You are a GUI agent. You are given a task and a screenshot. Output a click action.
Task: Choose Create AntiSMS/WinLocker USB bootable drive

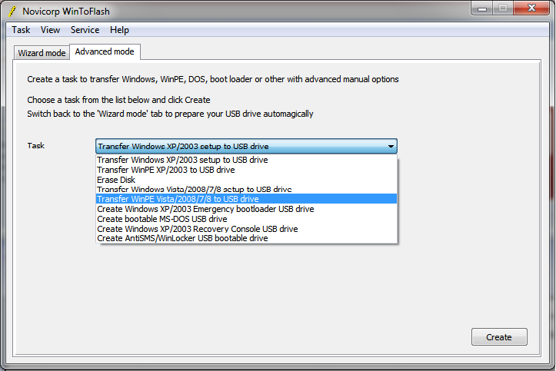(246, 238)
